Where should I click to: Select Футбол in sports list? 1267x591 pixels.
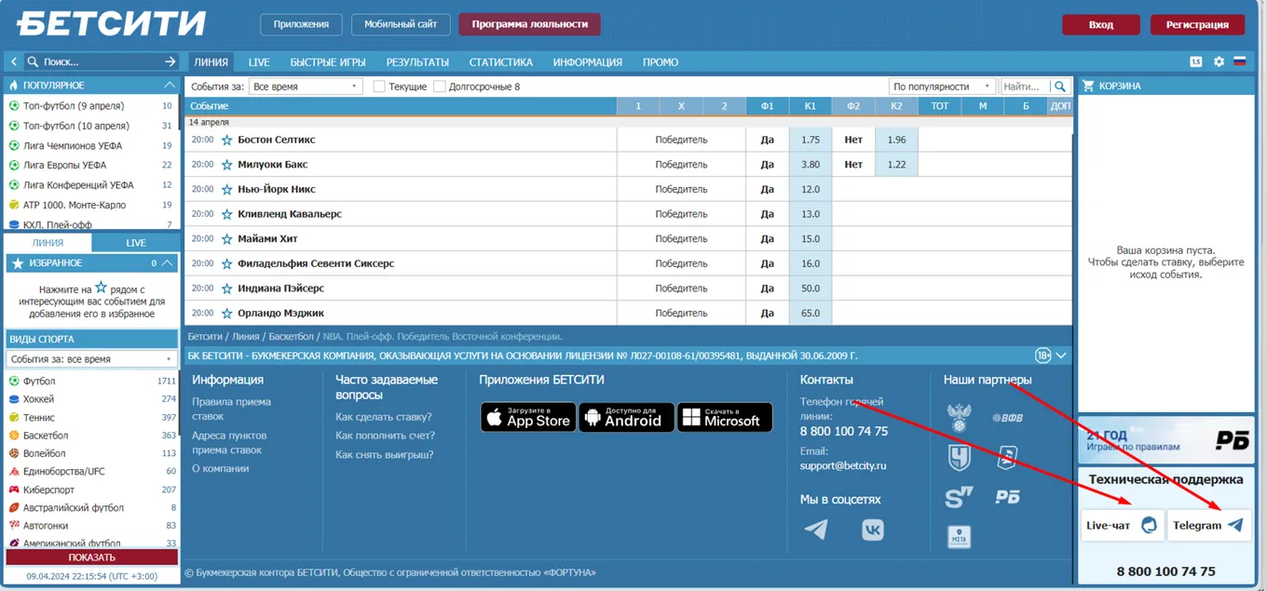coord(91,382)
